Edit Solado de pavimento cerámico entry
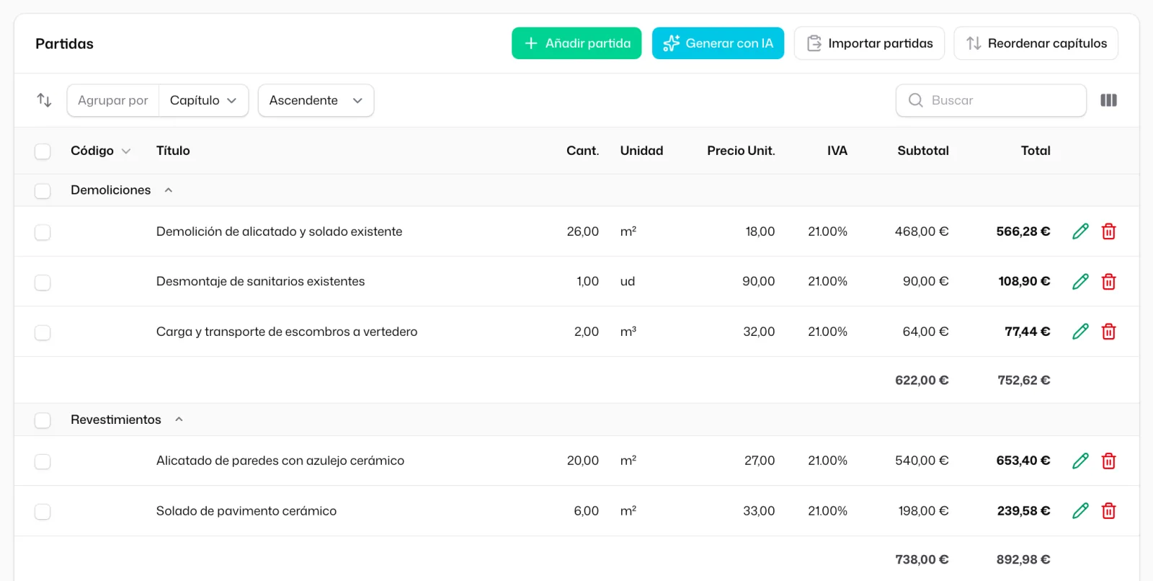 (1080, 511)
